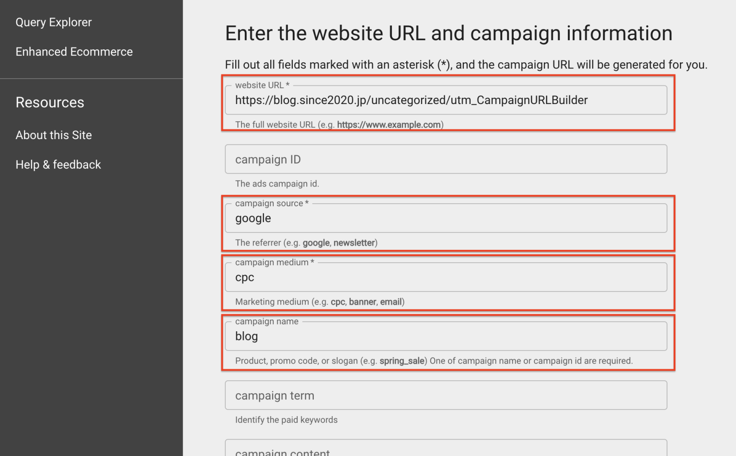Screen dimensions: 736x456
Task: Click the partially visible campaign content field
Action: coord(446,451)
